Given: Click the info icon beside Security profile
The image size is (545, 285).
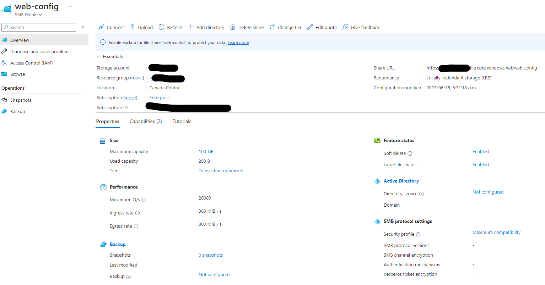Looking at the screenshot, I should pyautogui.click(x=418, y=234).
